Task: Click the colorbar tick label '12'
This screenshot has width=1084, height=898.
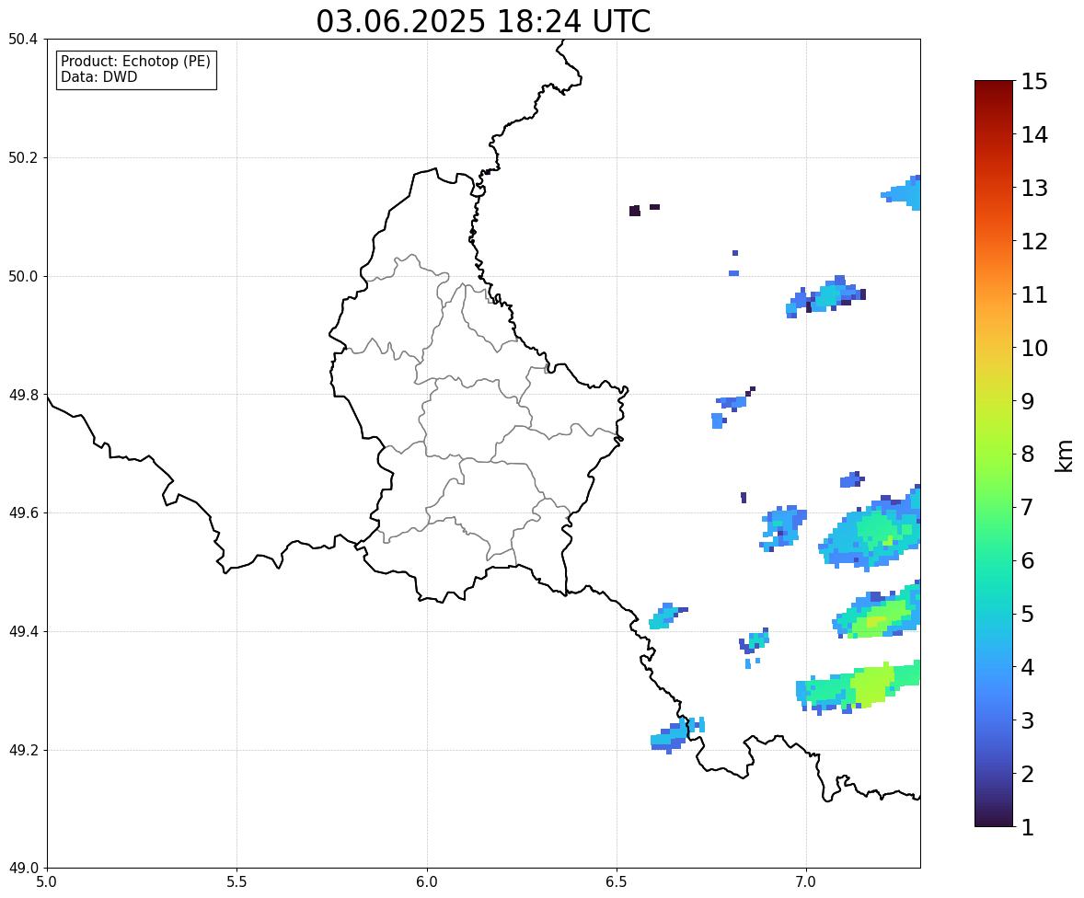Action: tap(1034, 241)
